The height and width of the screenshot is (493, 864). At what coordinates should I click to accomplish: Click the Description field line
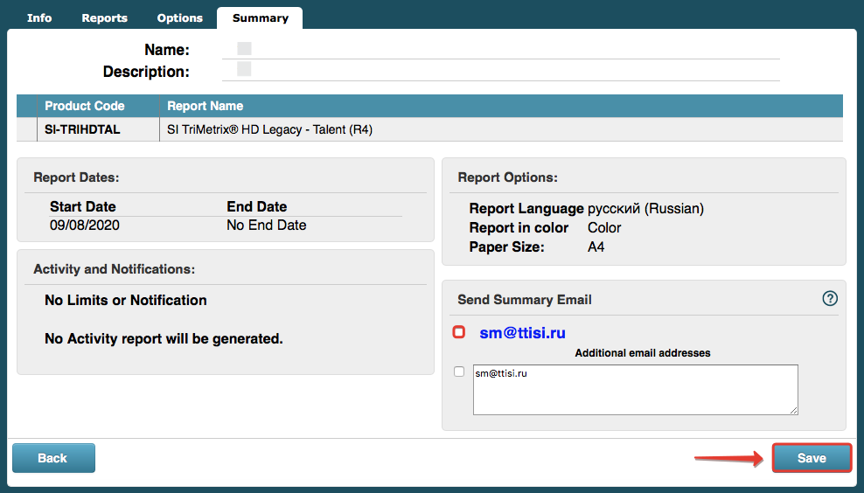[500, 71]
